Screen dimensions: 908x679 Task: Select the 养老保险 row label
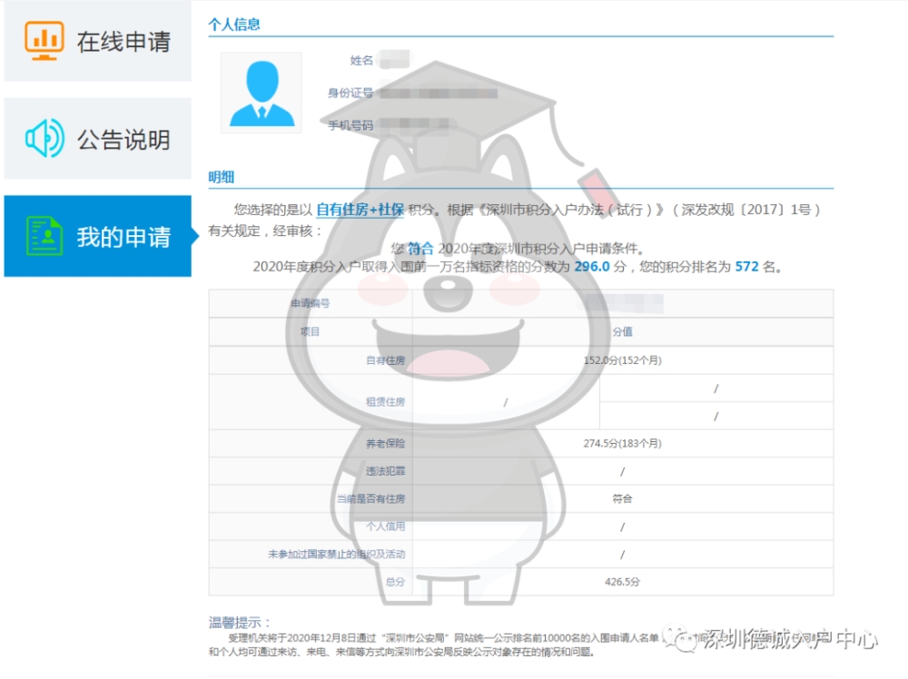[x=385, y=443]
